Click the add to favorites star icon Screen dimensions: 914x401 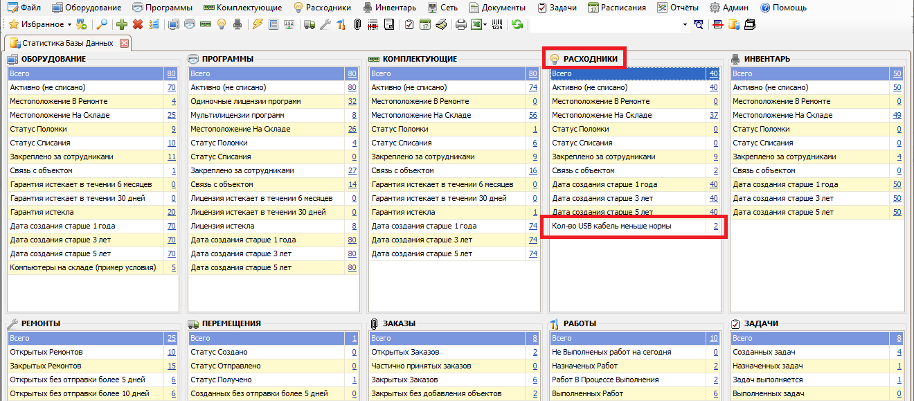click(x=82, y=24)
